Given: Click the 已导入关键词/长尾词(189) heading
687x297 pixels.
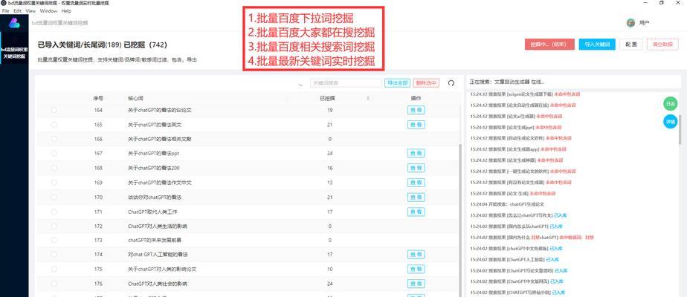Looking at the screenshot, I should (x=80, y=45).
